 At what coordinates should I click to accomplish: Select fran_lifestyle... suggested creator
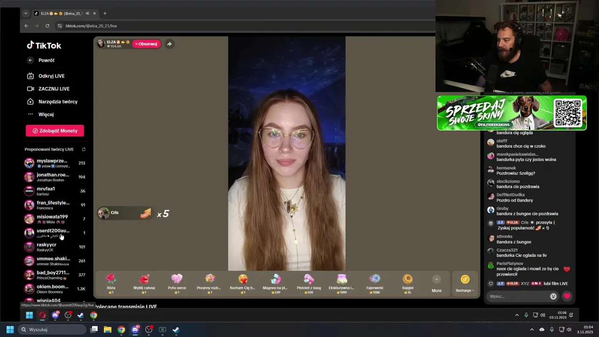pyautogui.click(x=55, y=205)
